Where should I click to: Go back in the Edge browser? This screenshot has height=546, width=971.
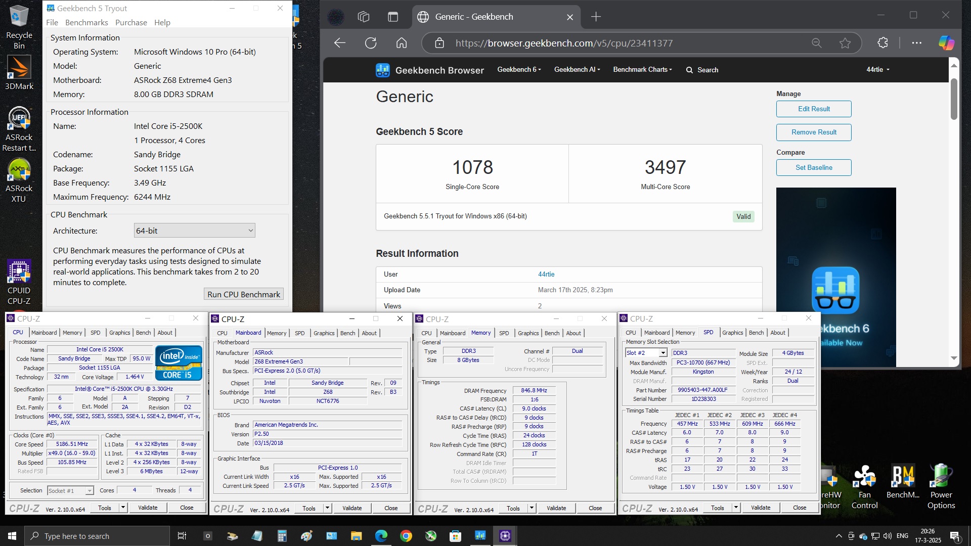340,43
